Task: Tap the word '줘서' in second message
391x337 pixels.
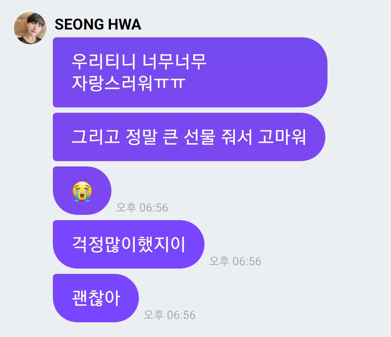Action: (x=236, y=137)
